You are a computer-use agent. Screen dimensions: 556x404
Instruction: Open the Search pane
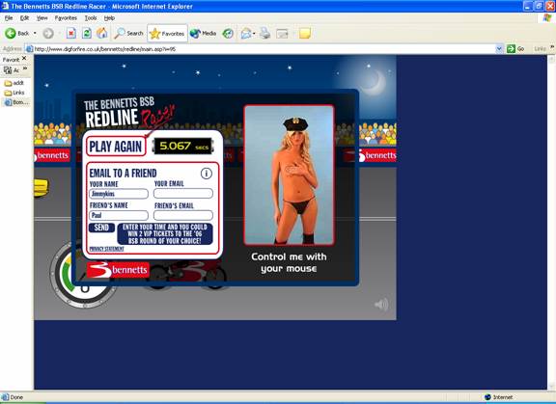128,34
